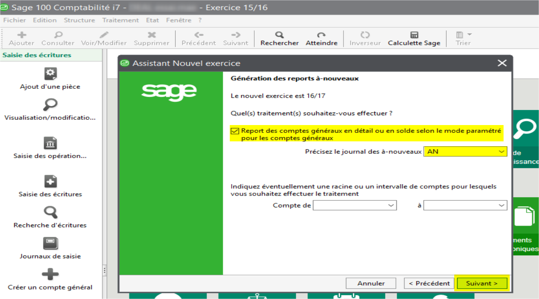Open the 'Compte de' account dropdown
539x299 pixels.
[x=391, y=206]
